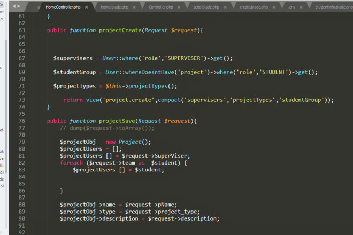This screenshot has height=235, width=353.
Task: Click the return keyword on line 73
Action: pos(73,100)
